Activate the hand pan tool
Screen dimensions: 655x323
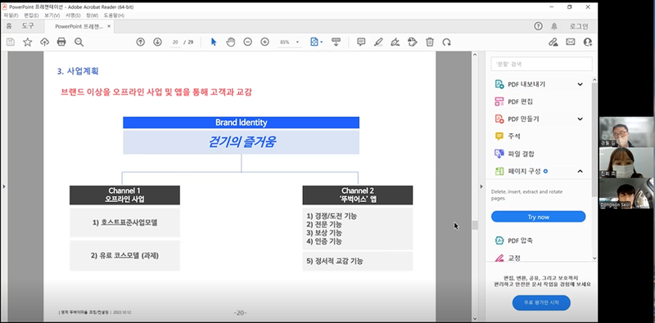pos(231,42)
